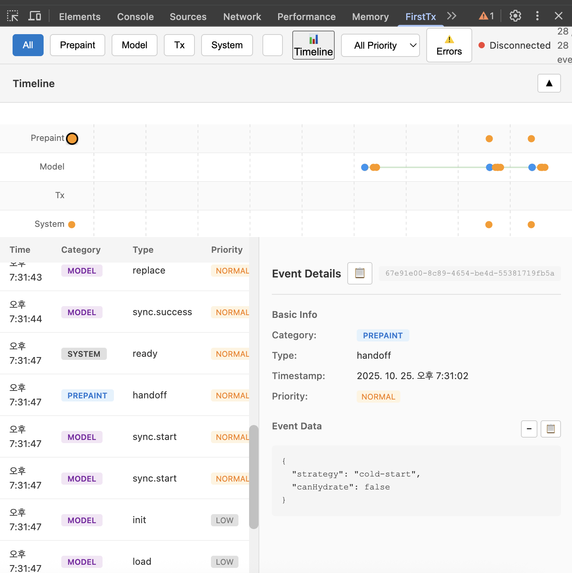Click the first System row timeline dot
Screen dimensions: 572x573
point(71,224)
